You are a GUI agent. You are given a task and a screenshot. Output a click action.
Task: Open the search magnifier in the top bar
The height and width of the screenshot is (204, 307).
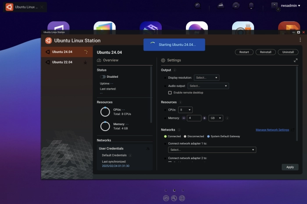(197, 6)
